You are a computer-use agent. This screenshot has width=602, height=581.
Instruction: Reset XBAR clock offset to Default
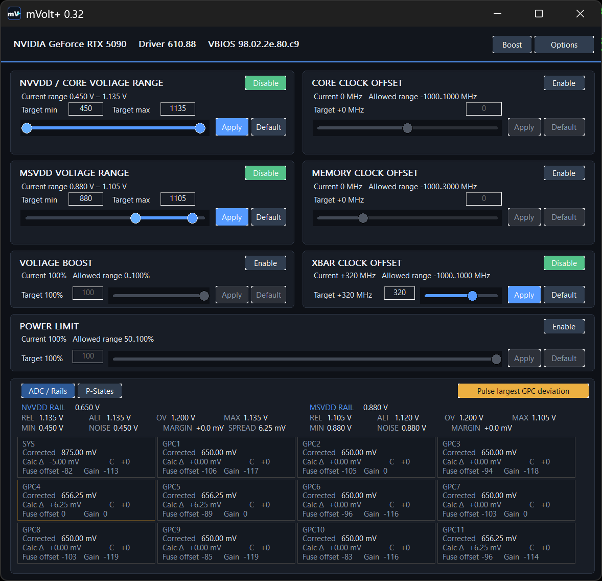(564, 295)
